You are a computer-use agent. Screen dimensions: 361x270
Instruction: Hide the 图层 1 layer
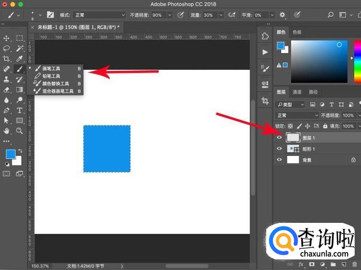coord(279,138)
